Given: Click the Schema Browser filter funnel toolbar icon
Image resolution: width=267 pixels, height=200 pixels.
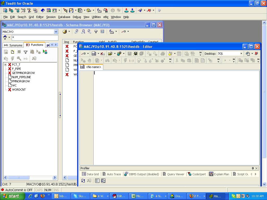Looking at the screenshot, I should pyautogui.click(x=96, y=32).
